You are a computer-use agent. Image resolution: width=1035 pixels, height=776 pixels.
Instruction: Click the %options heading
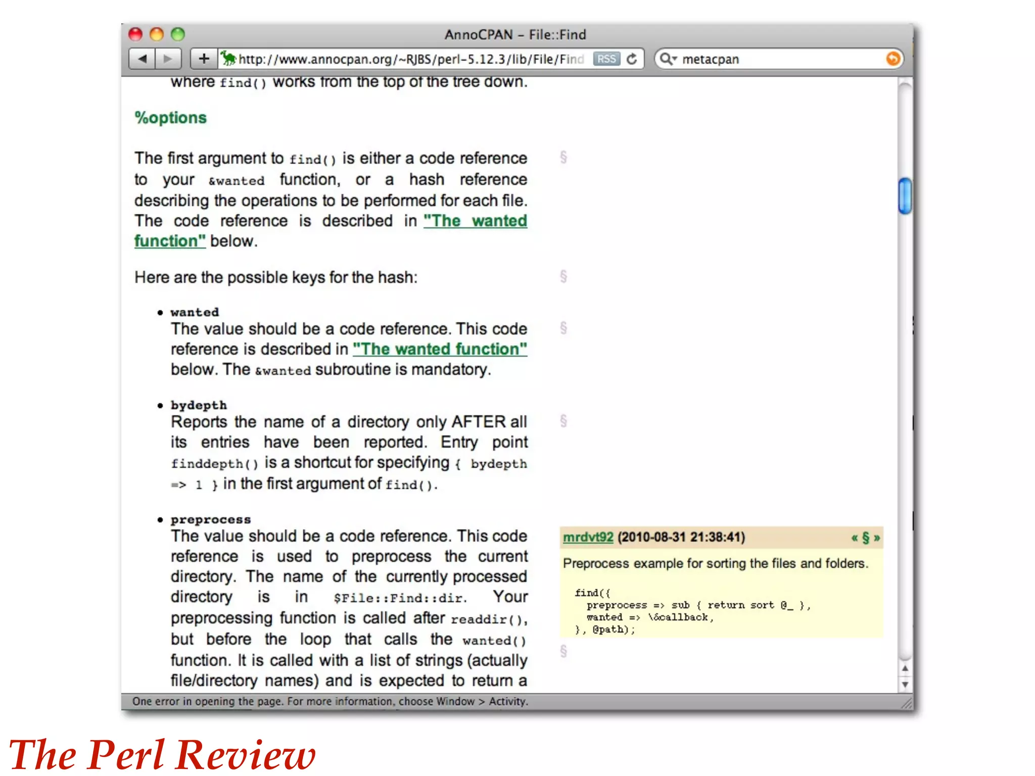pyautogui.click(x=171, y=118)
